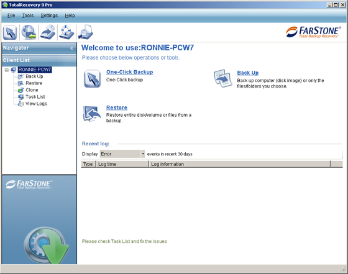Select Task List in the client tree
The height and width of the screenshot is (274, 348).
pos(35,97)
